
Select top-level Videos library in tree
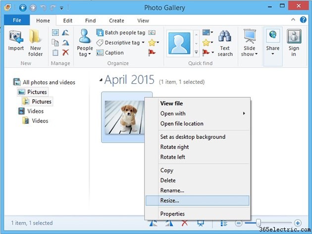31,111
